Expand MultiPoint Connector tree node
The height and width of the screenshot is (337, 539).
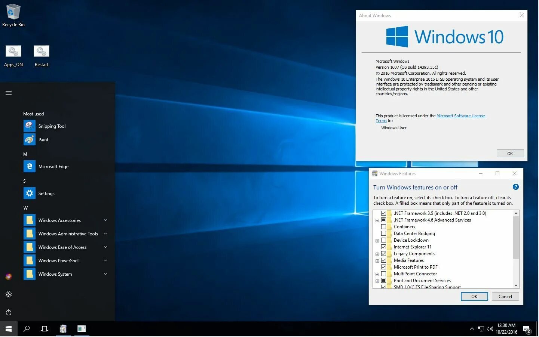[x=377, y=274]
